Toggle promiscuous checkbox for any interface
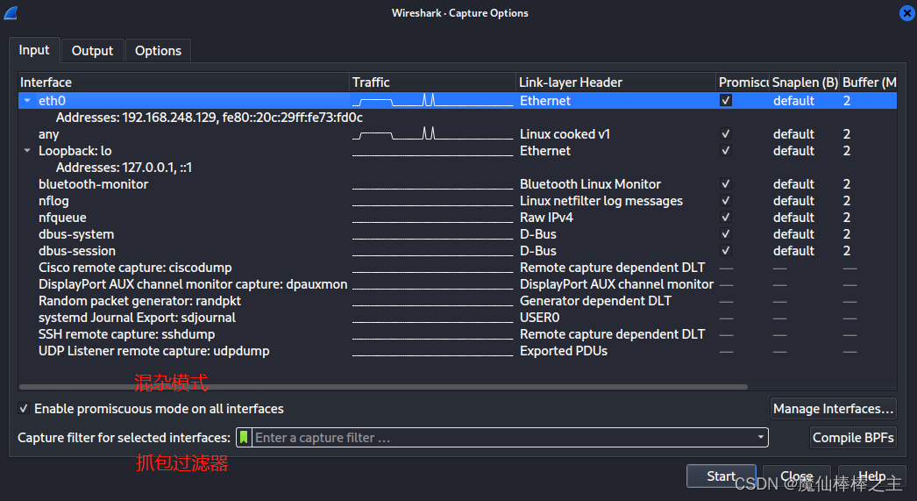The height and width of the screenshot is (501, 917). pyautogui.click(x=726, y=134)
